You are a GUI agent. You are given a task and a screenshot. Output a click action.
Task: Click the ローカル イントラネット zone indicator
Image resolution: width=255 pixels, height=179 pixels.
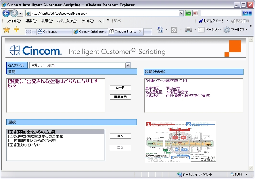(195, 174)
